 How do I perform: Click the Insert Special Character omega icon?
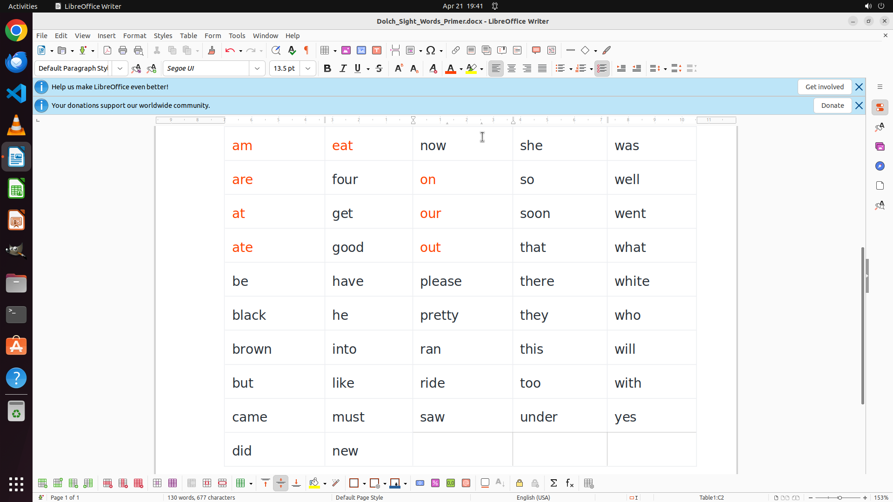pyautogui.click(x=431, y=50)
